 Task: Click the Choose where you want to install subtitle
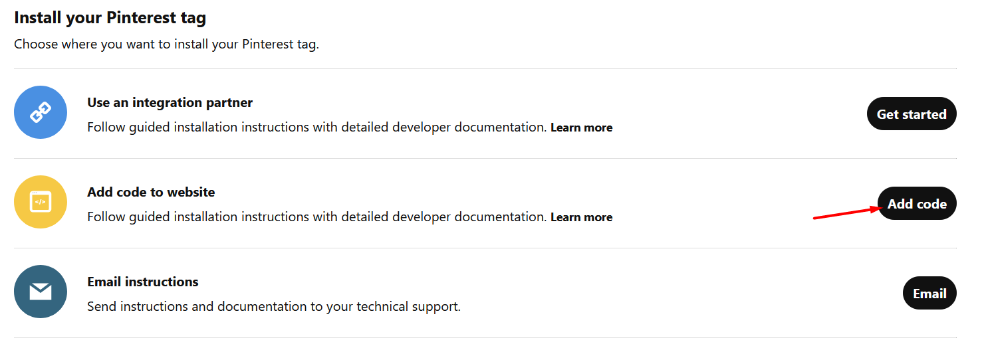point(166,45)
